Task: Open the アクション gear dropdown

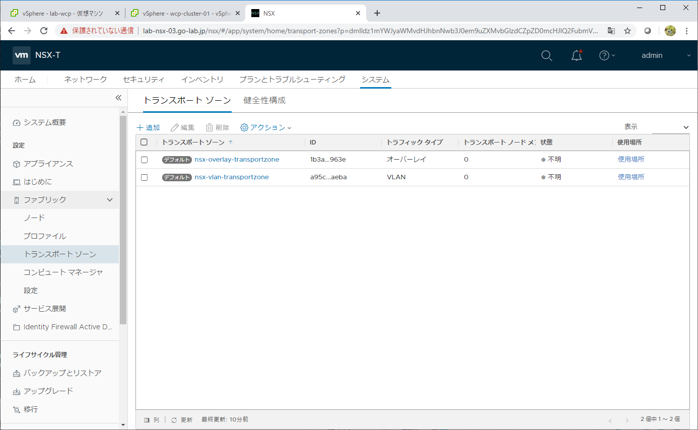Action: tap(266, 128)
